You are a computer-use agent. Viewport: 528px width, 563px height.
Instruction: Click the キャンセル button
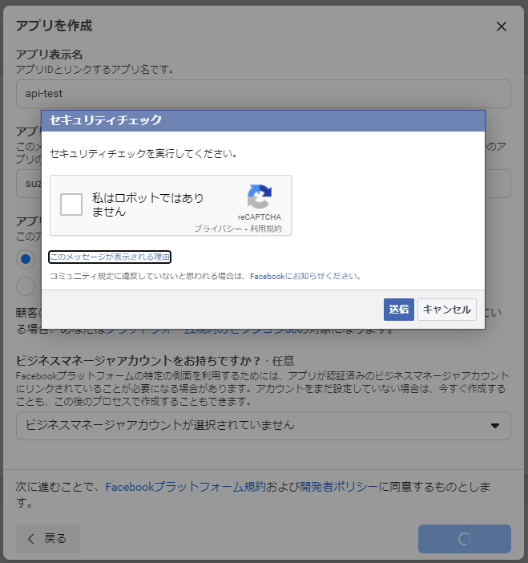[447, 310]
